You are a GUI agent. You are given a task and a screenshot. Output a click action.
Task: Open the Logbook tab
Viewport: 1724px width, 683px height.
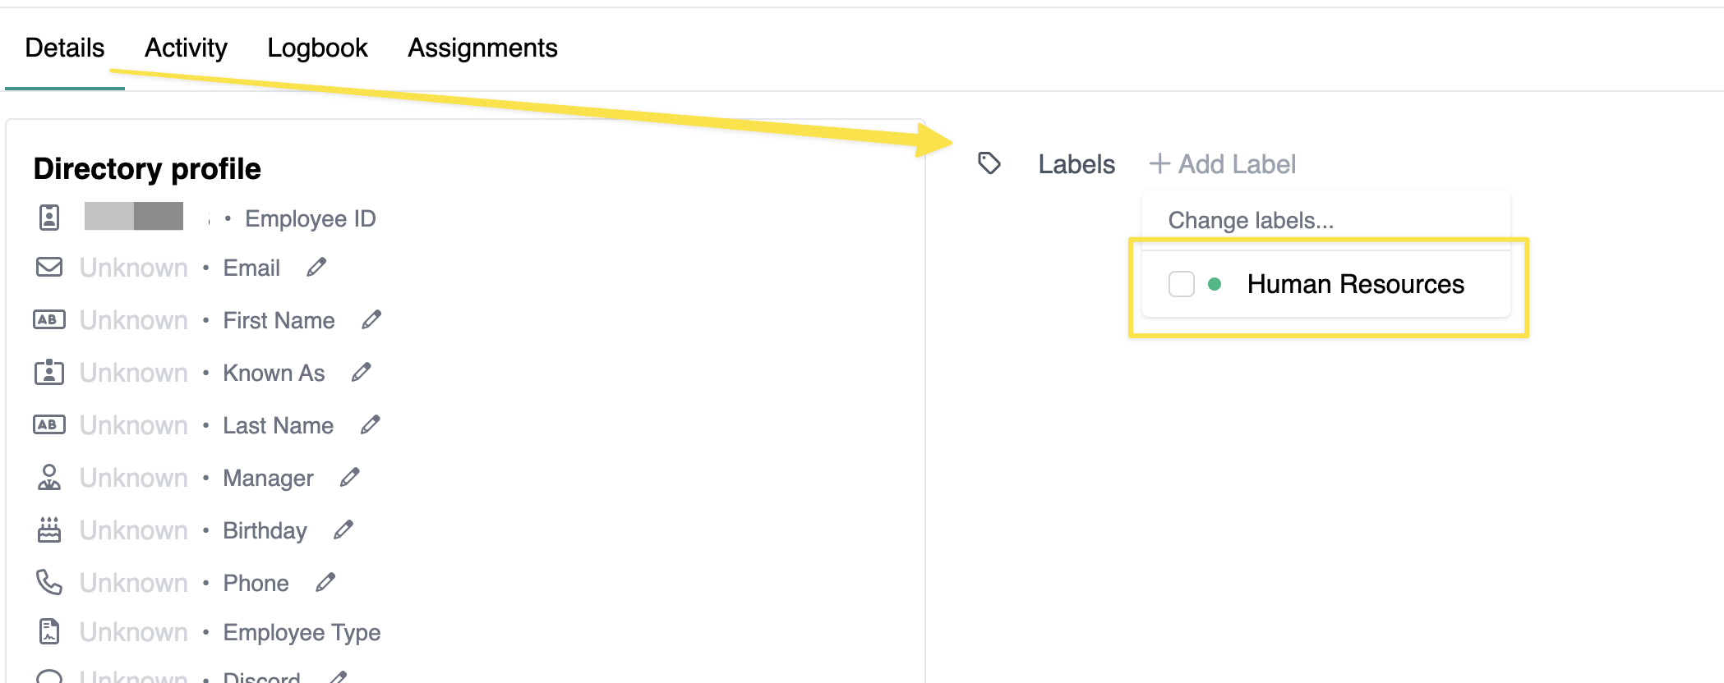coord(317,48)
